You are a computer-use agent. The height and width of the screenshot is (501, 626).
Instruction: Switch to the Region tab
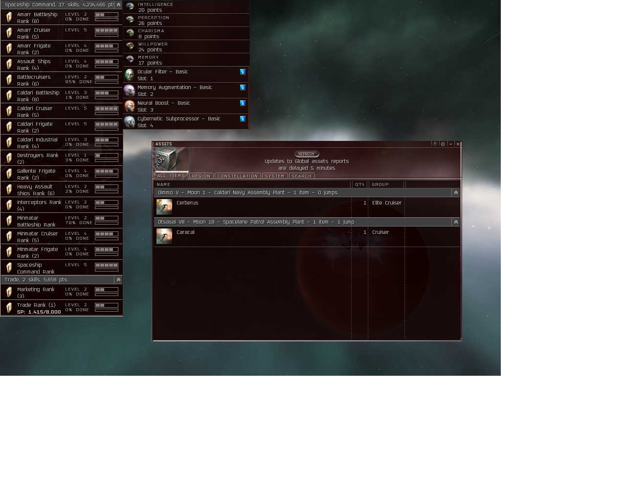tap(201, 176)
